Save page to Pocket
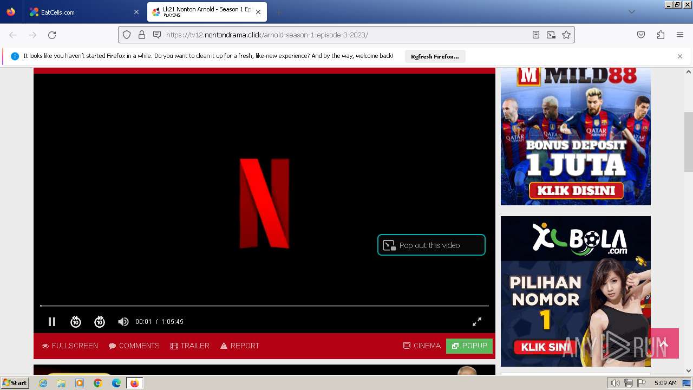 point(641,35)
